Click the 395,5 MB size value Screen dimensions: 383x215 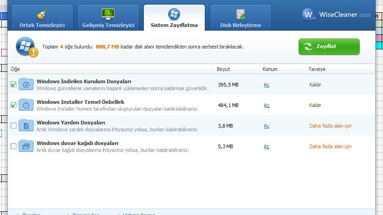(228, 85)
